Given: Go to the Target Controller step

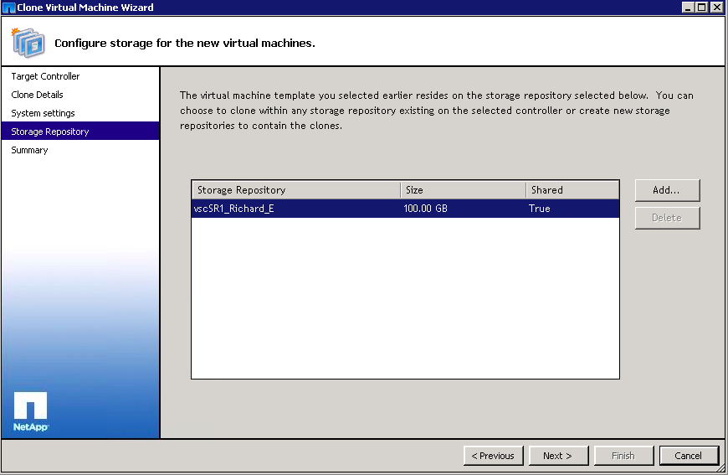Looking at the screenshot, I should (x=45, y=76).
